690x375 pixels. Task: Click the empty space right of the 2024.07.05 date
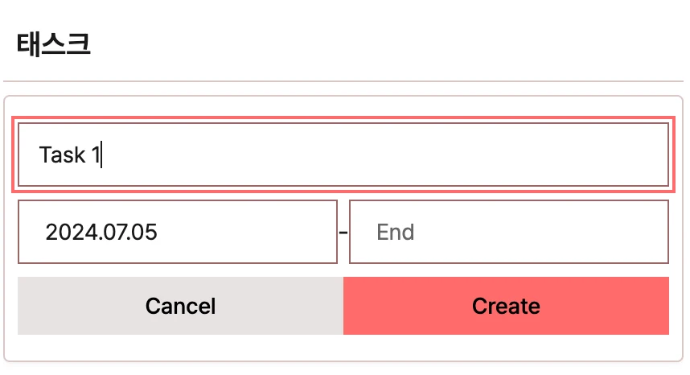click(246, 232)
